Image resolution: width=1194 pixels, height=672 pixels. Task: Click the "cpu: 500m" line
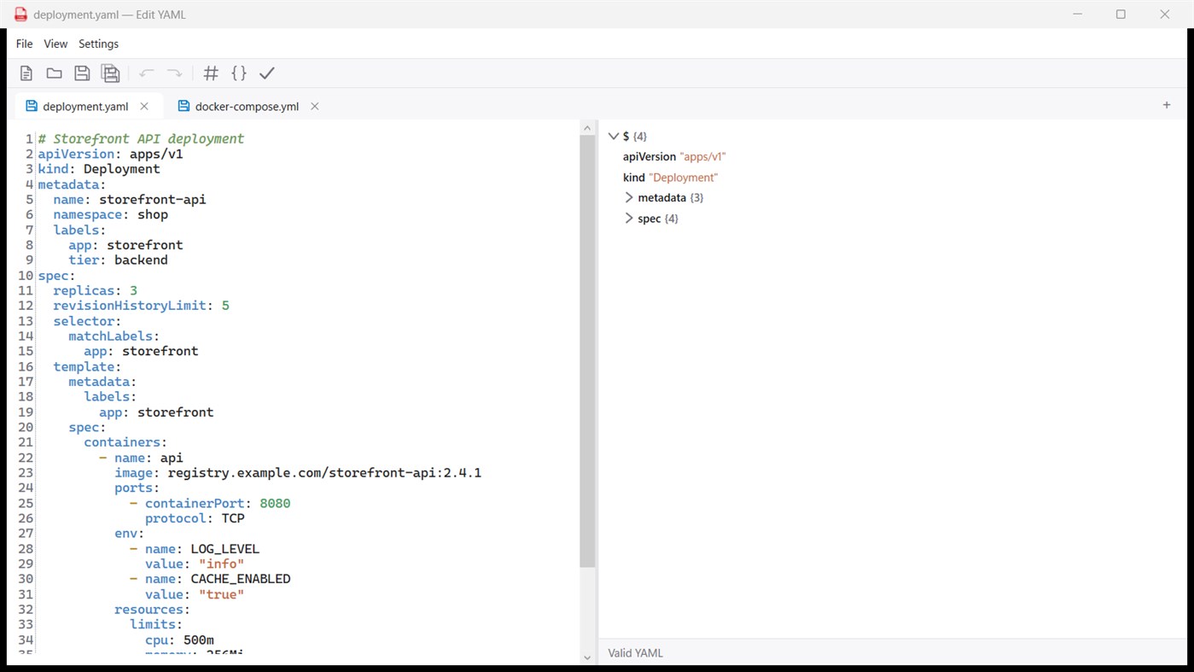click(x=179, y=640)
